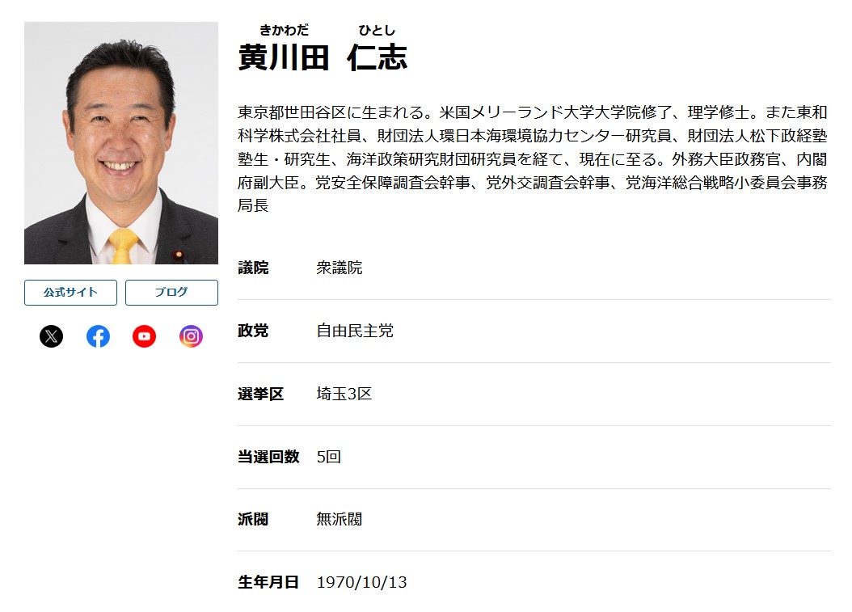The image size is (852, 612).
Task: Click the 政党 row label
Action: click(x=253, y=331)
